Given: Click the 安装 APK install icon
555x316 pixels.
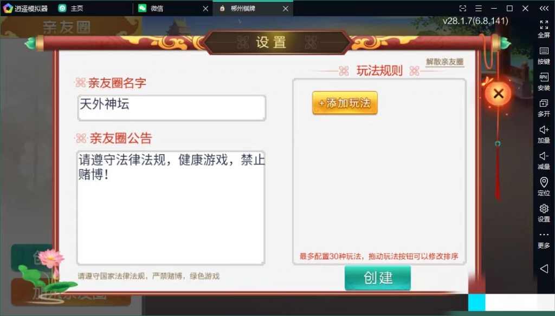Looking at the screenshot, I should (x=544, y=82).
